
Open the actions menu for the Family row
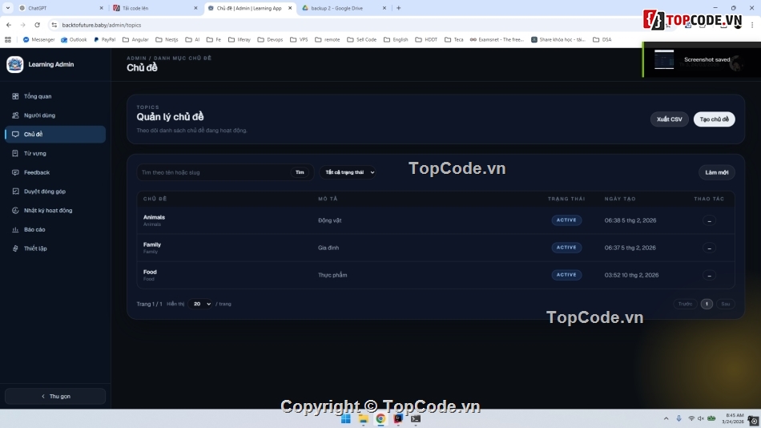click(709, 248)
